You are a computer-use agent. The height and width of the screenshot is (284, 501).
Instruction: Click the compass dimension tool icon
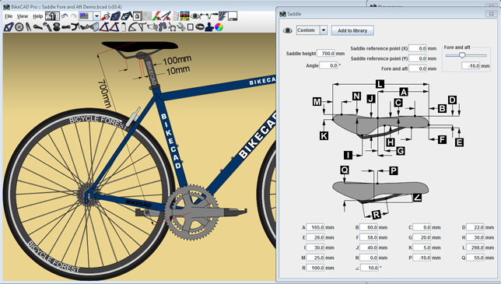click(x=166, y=16)
